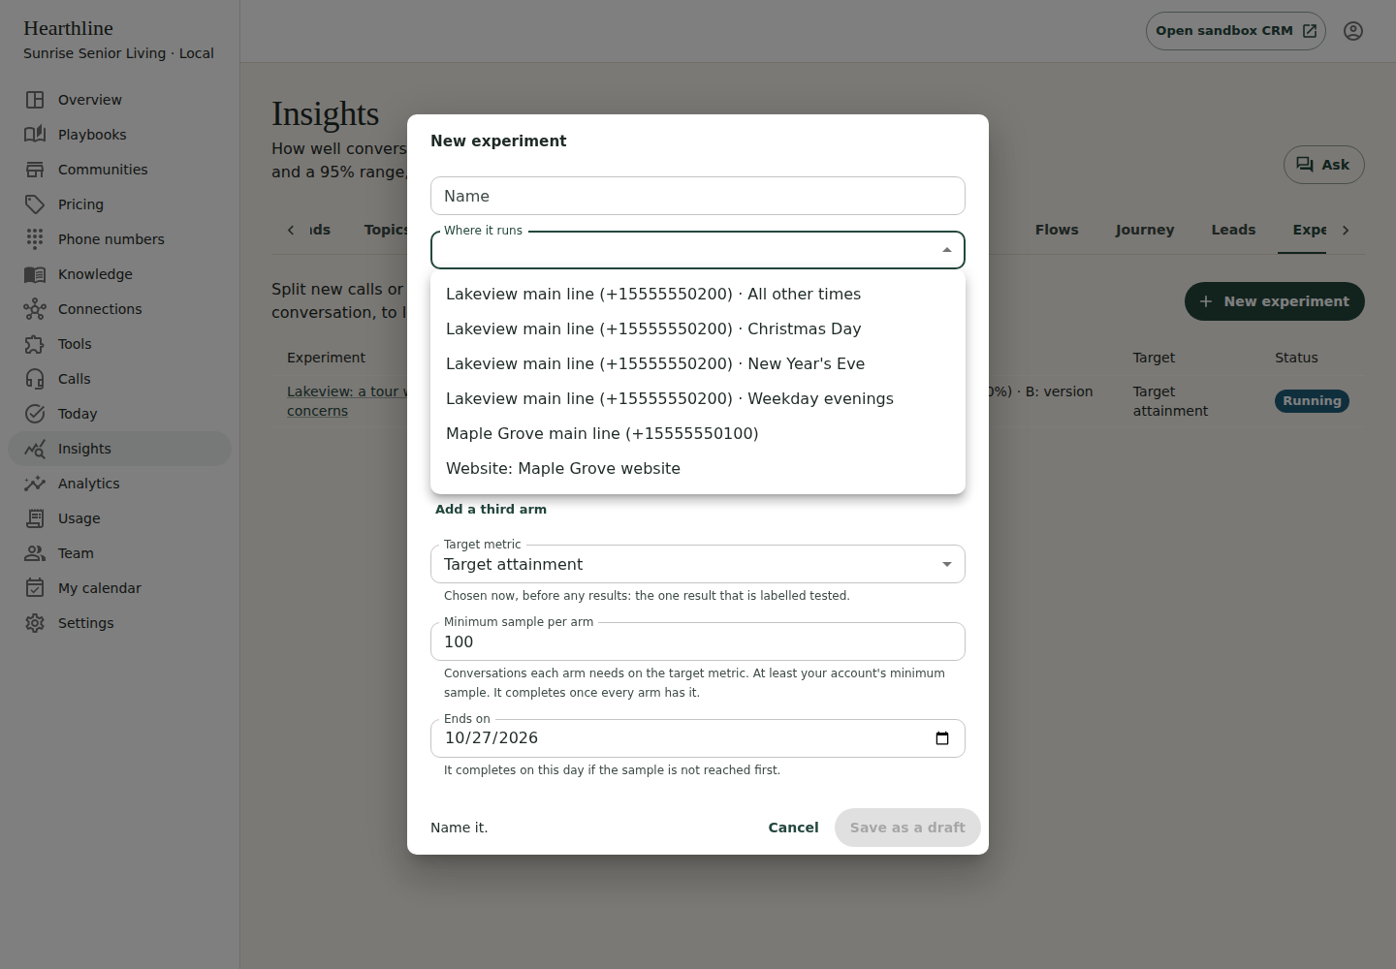This screenshot has height=969, width=1396.
Task: Click the Settings gear icon
Action: pyautogui.click(x=35, y=623)
